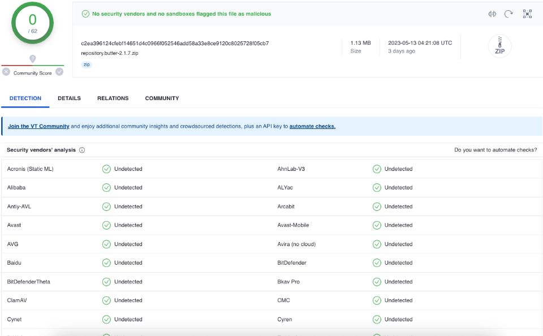Click the AhnLab-V3 vendor name
Viewport: 543px width, 336px height.
pyautogui.click(x=291, y=169)
